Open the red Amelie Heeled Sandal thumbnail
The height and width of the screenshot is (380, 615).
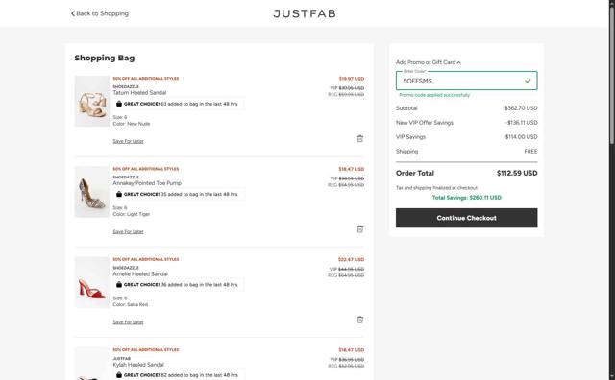[x=92, y=282]
